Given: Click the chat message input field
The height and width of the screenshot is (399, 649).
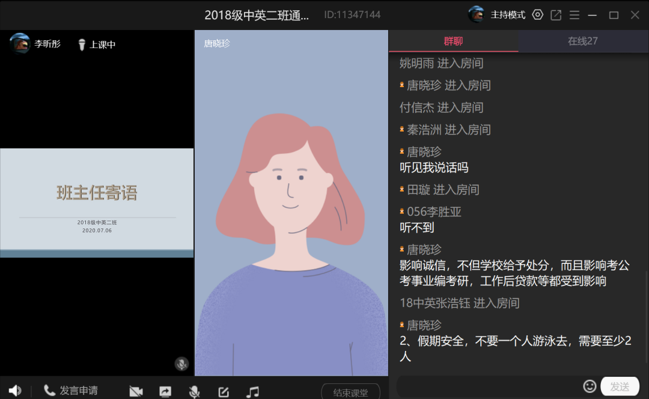Looking at the screenshot, I should point(487,386).
